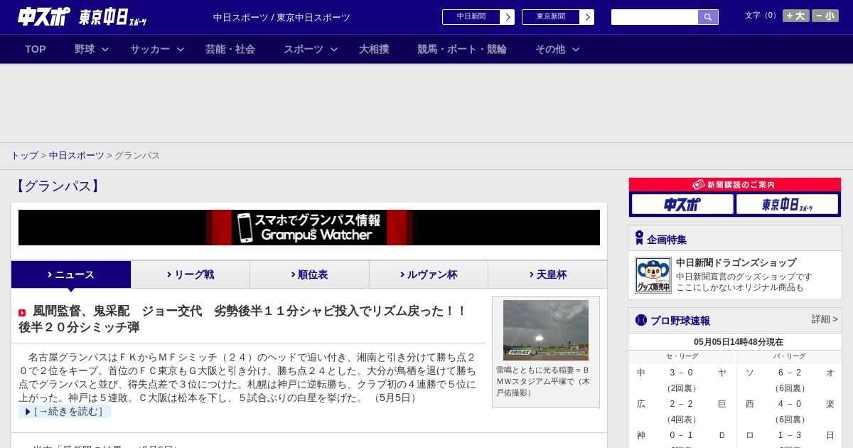Image resolution: width=853 pixels, height=448 pixels.
Task: Open the Grampus Watcher banner
Action: [x=309, y=228]
